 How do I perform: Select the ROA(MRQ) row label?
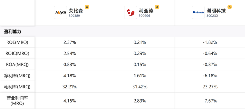coord(17,65)
